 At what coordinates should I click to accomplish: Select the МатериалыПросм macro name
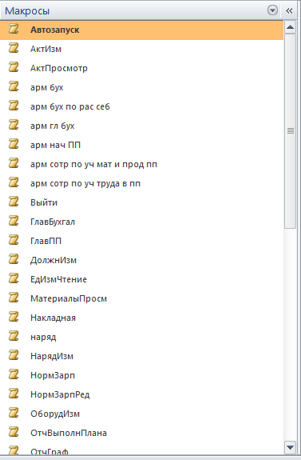[x=69, y=298]
